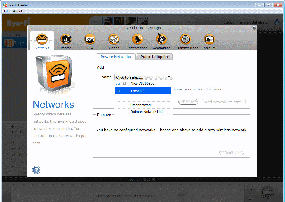The image size is (285, 202).
Task: Open the Notifications bell icon
Action: click(x=138, y=39)
